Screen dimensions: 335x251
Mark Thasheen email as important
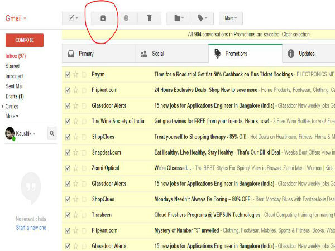pos(84,215)
